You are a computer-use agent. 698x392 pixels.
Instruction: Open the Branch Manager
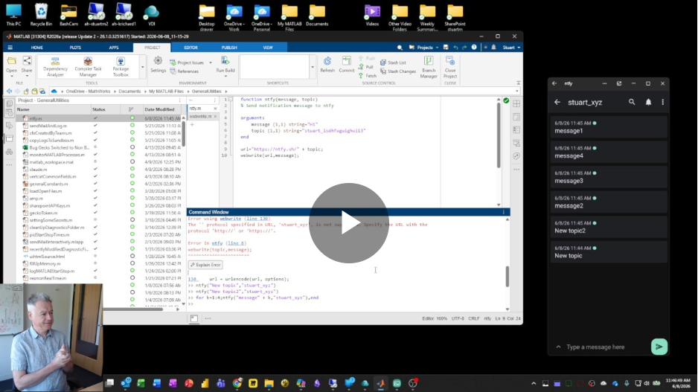pos(429,68)
